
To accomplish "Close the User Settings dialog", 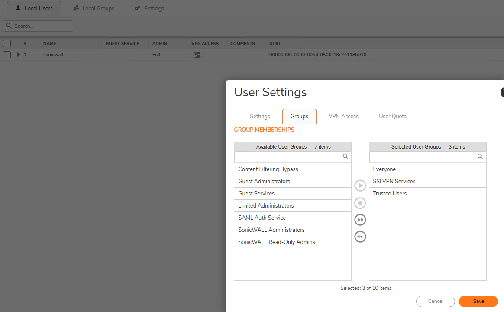I will 502,92.
